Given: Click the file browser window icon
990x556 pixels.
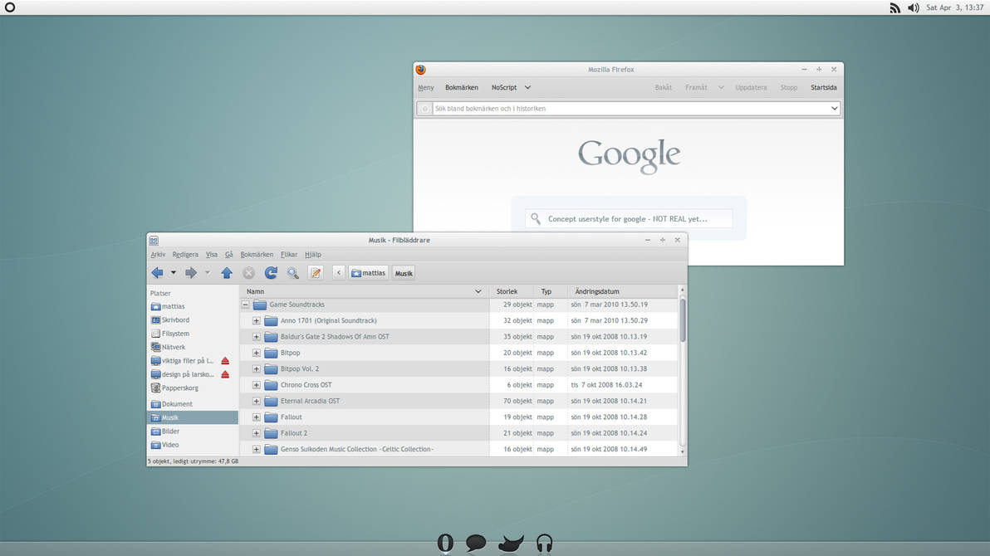Looking at the screenshot, I should click(x=154, y=241).
